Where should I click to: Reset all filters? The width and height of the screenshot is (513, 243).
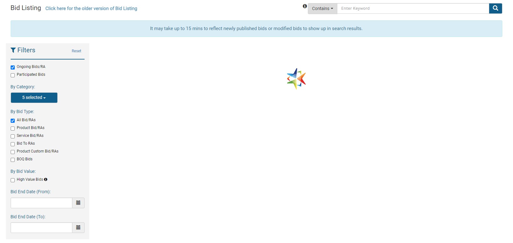pyautogui.click(x=76, y=51)
